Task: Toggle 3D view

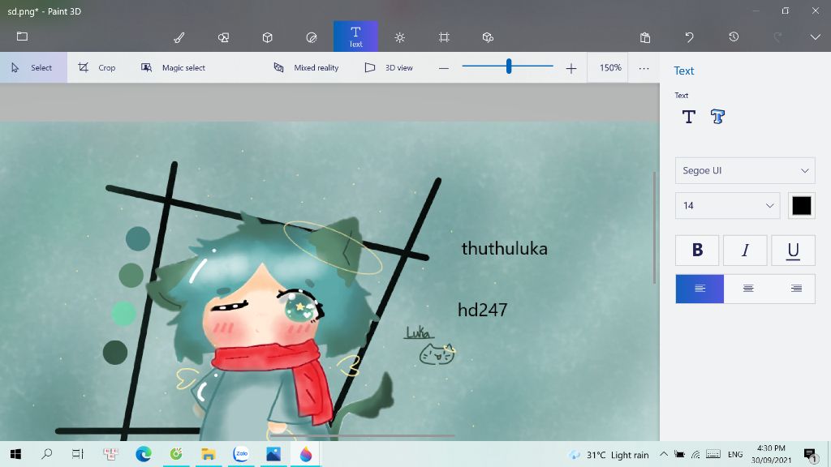Action: coord(389,68)
